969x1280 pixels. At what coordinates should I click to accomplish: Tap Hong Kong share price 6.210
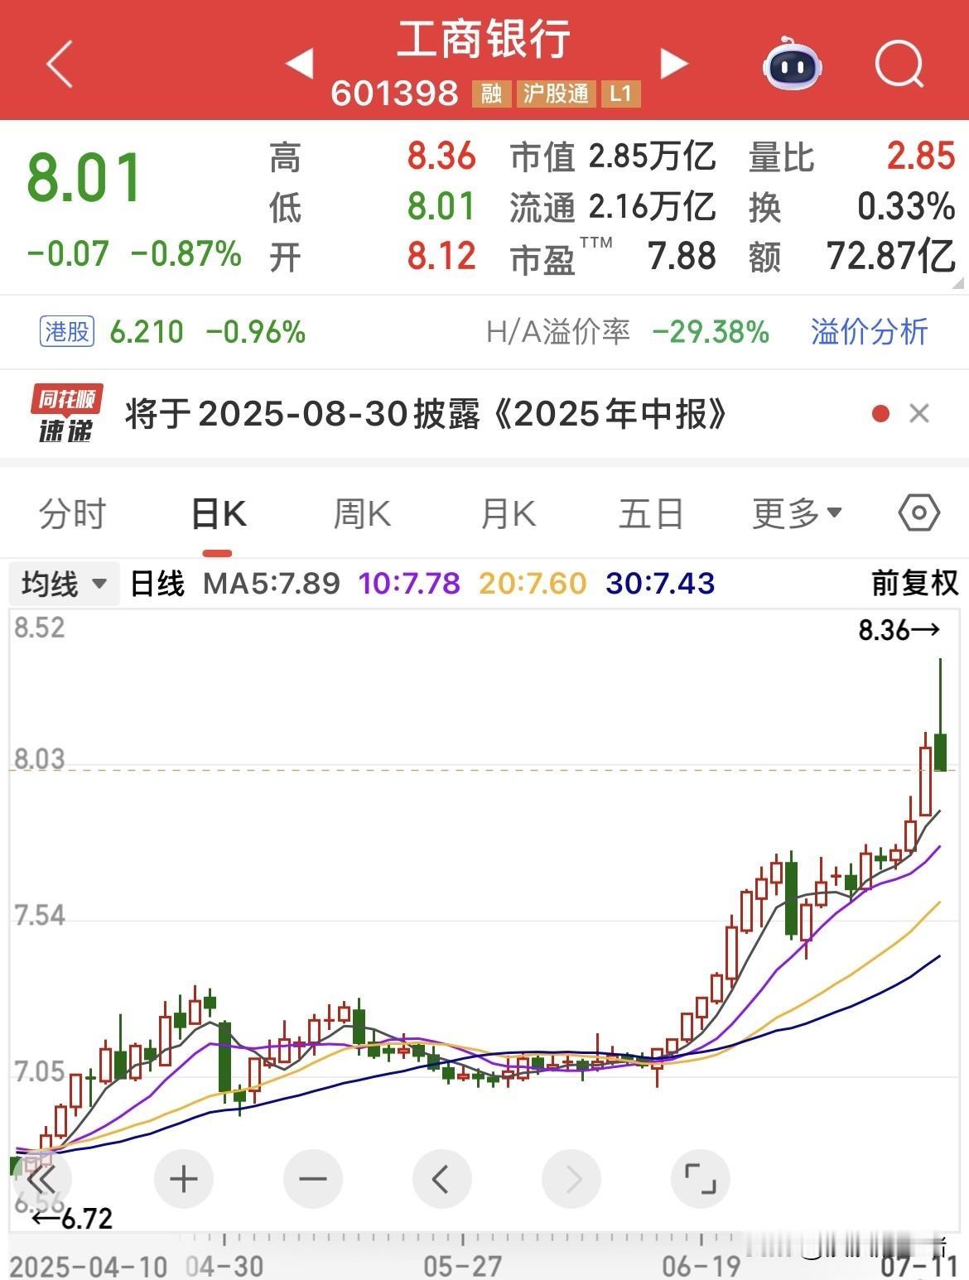(x=147, y=332)
